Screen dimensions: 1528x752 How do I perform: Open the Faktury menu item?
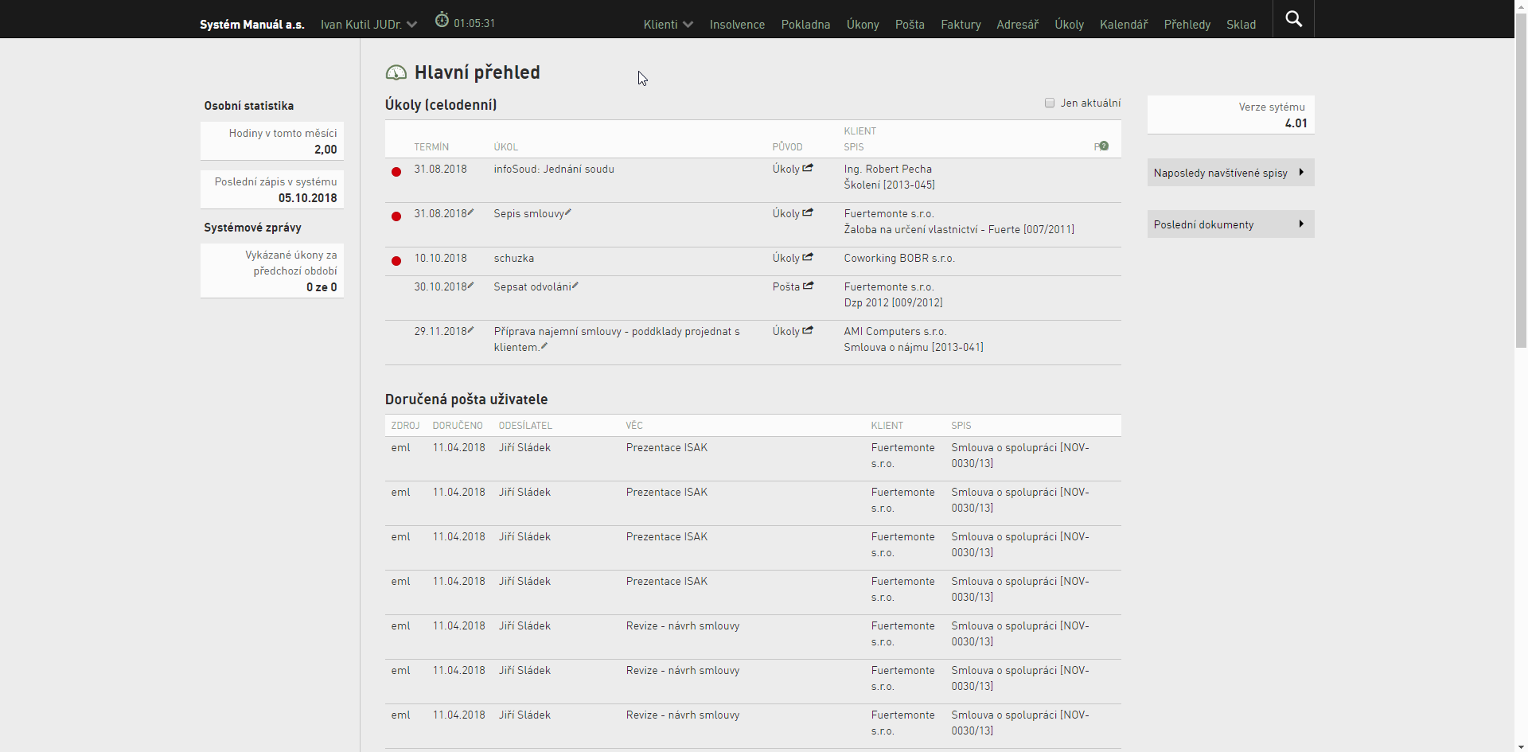click(961, 25)
